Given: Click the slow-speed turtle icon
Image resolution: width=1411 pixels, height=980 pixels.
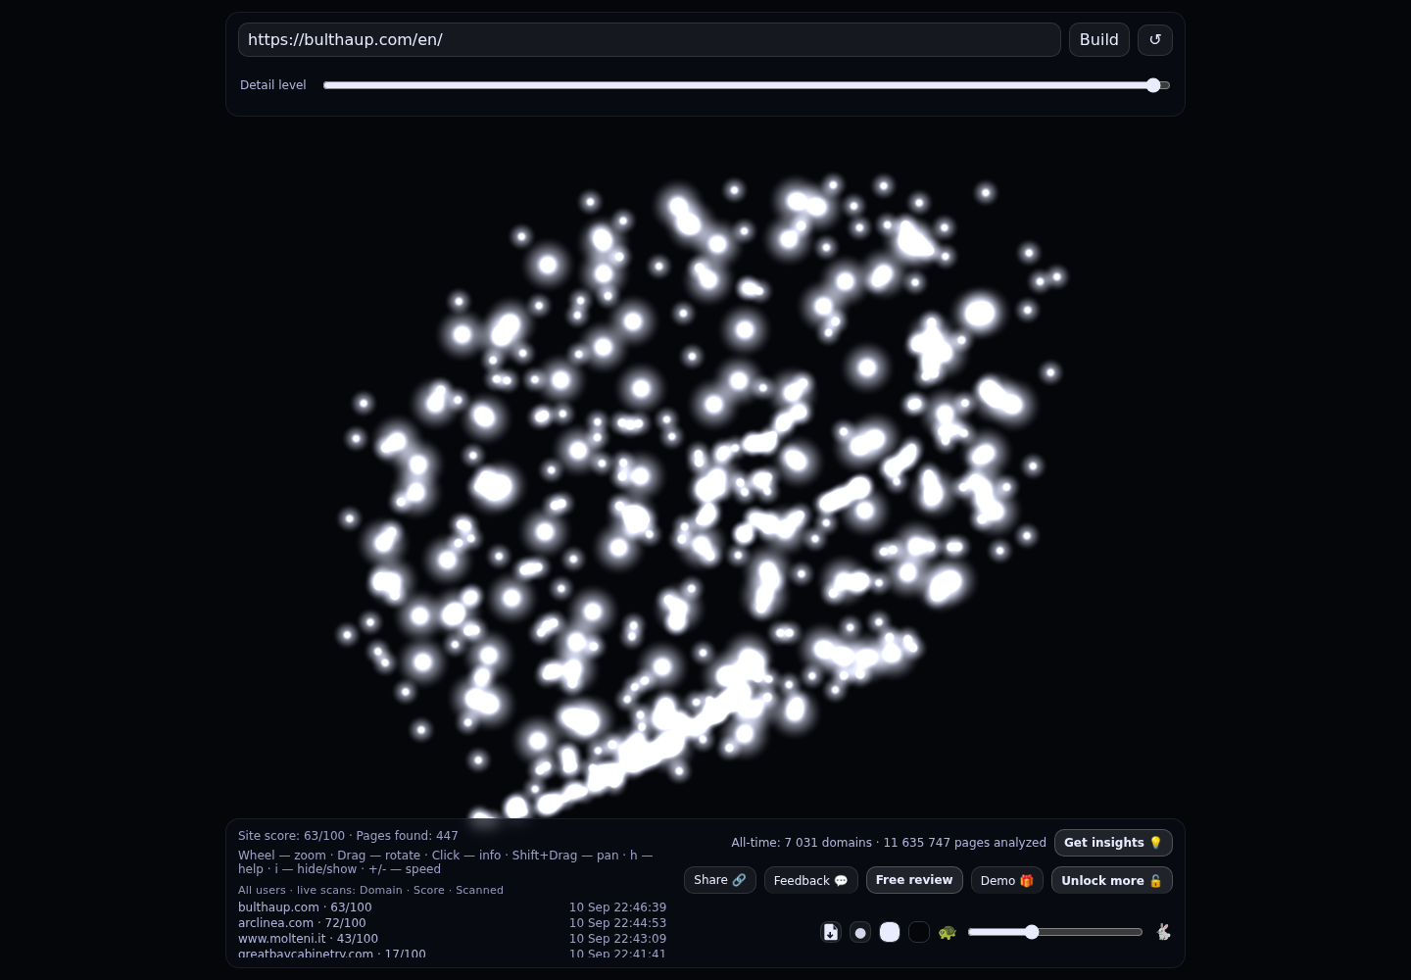Looking at the screenshot, I should (x=947, y=932).
